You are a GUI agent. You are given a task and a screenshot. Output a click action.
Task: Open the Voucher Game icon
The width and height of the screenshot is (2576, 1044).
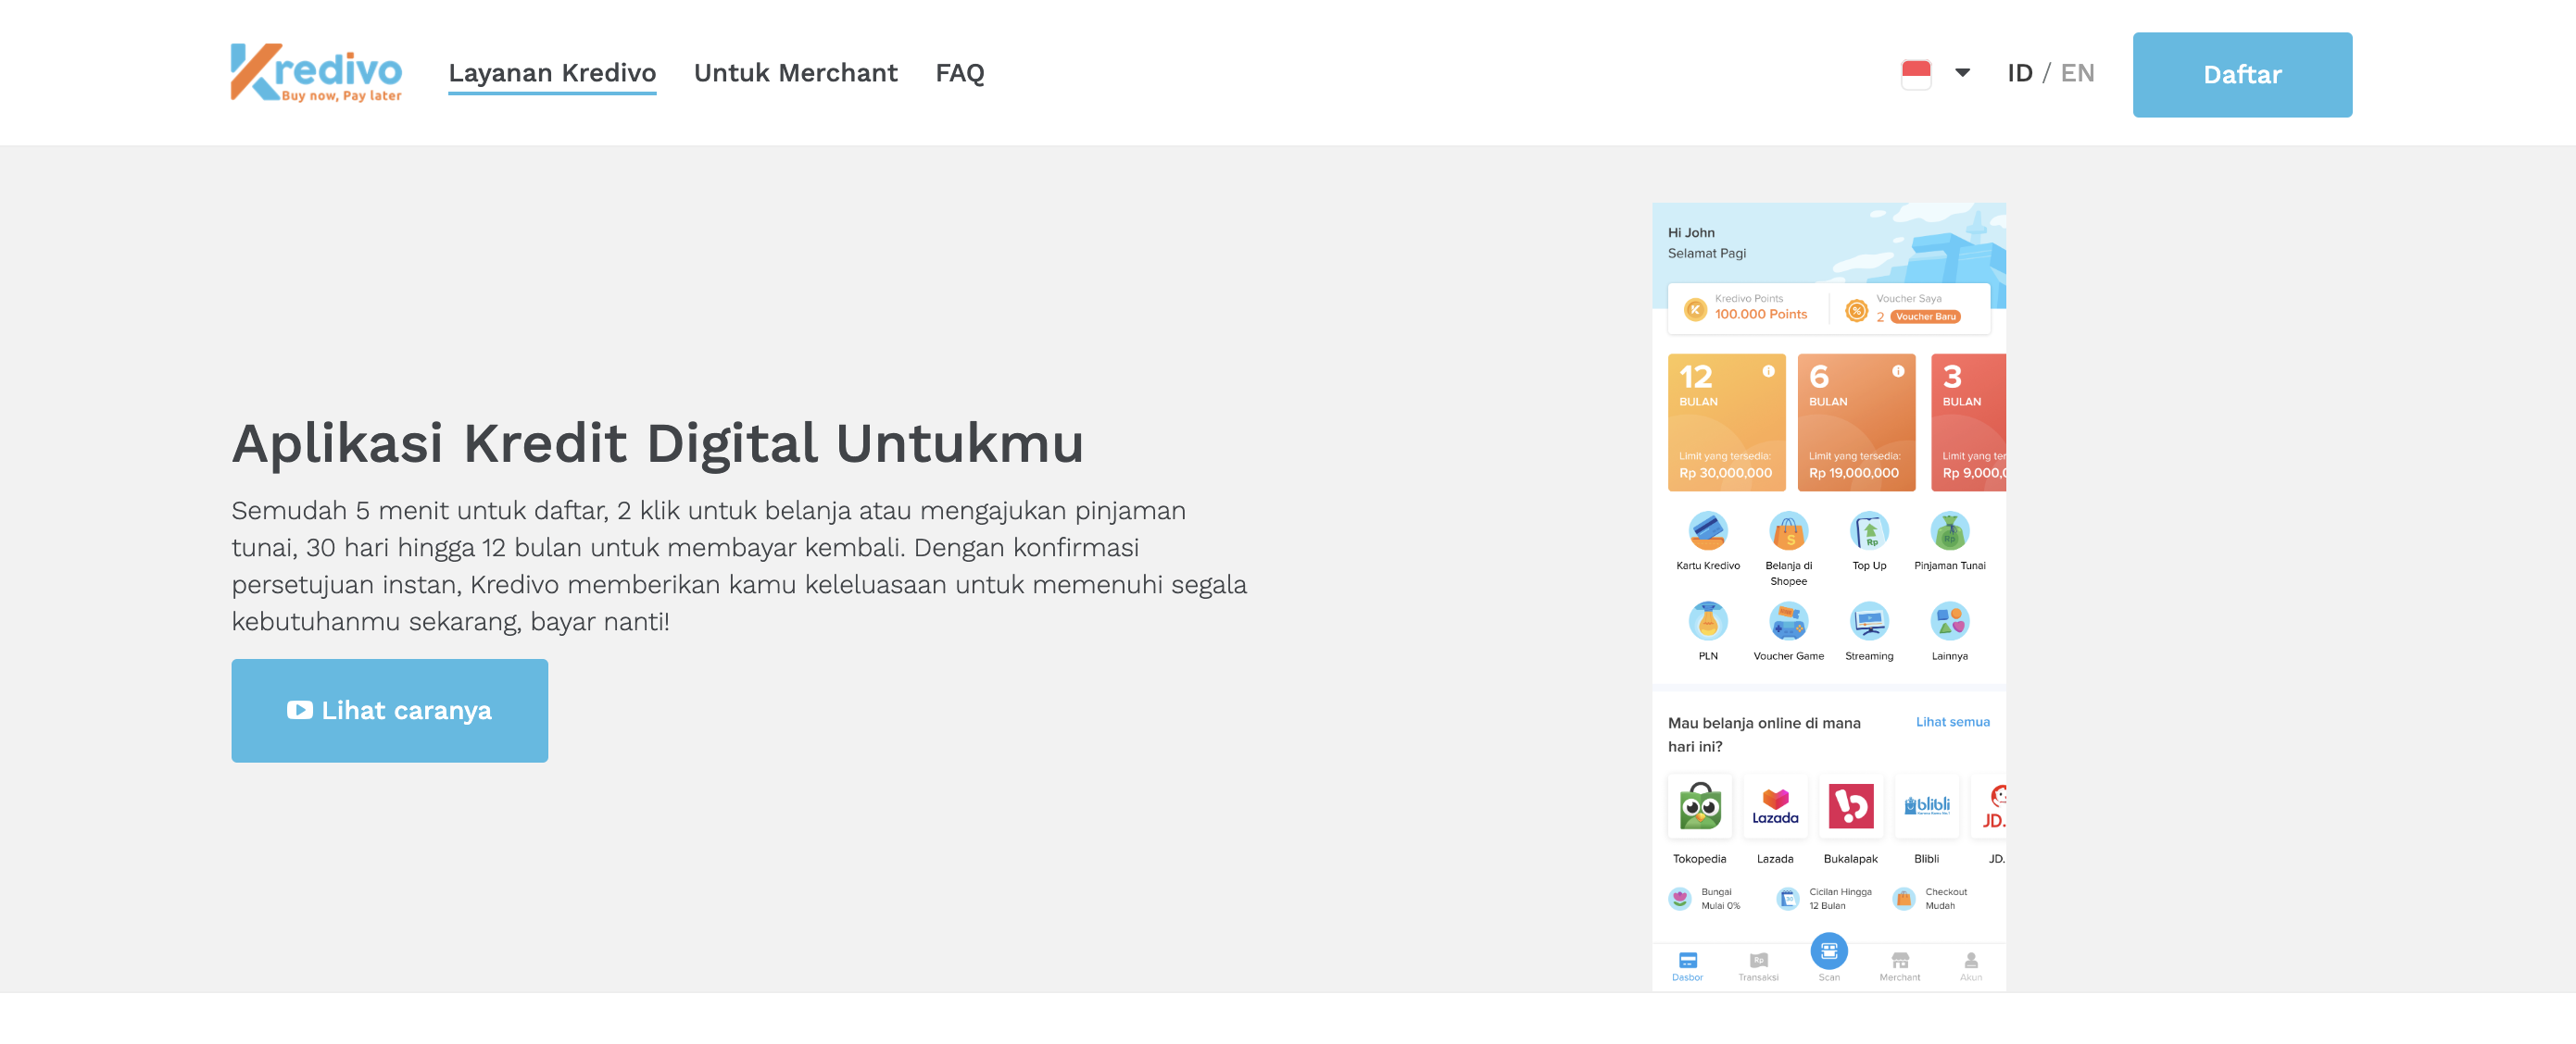tap(1788, 620)
